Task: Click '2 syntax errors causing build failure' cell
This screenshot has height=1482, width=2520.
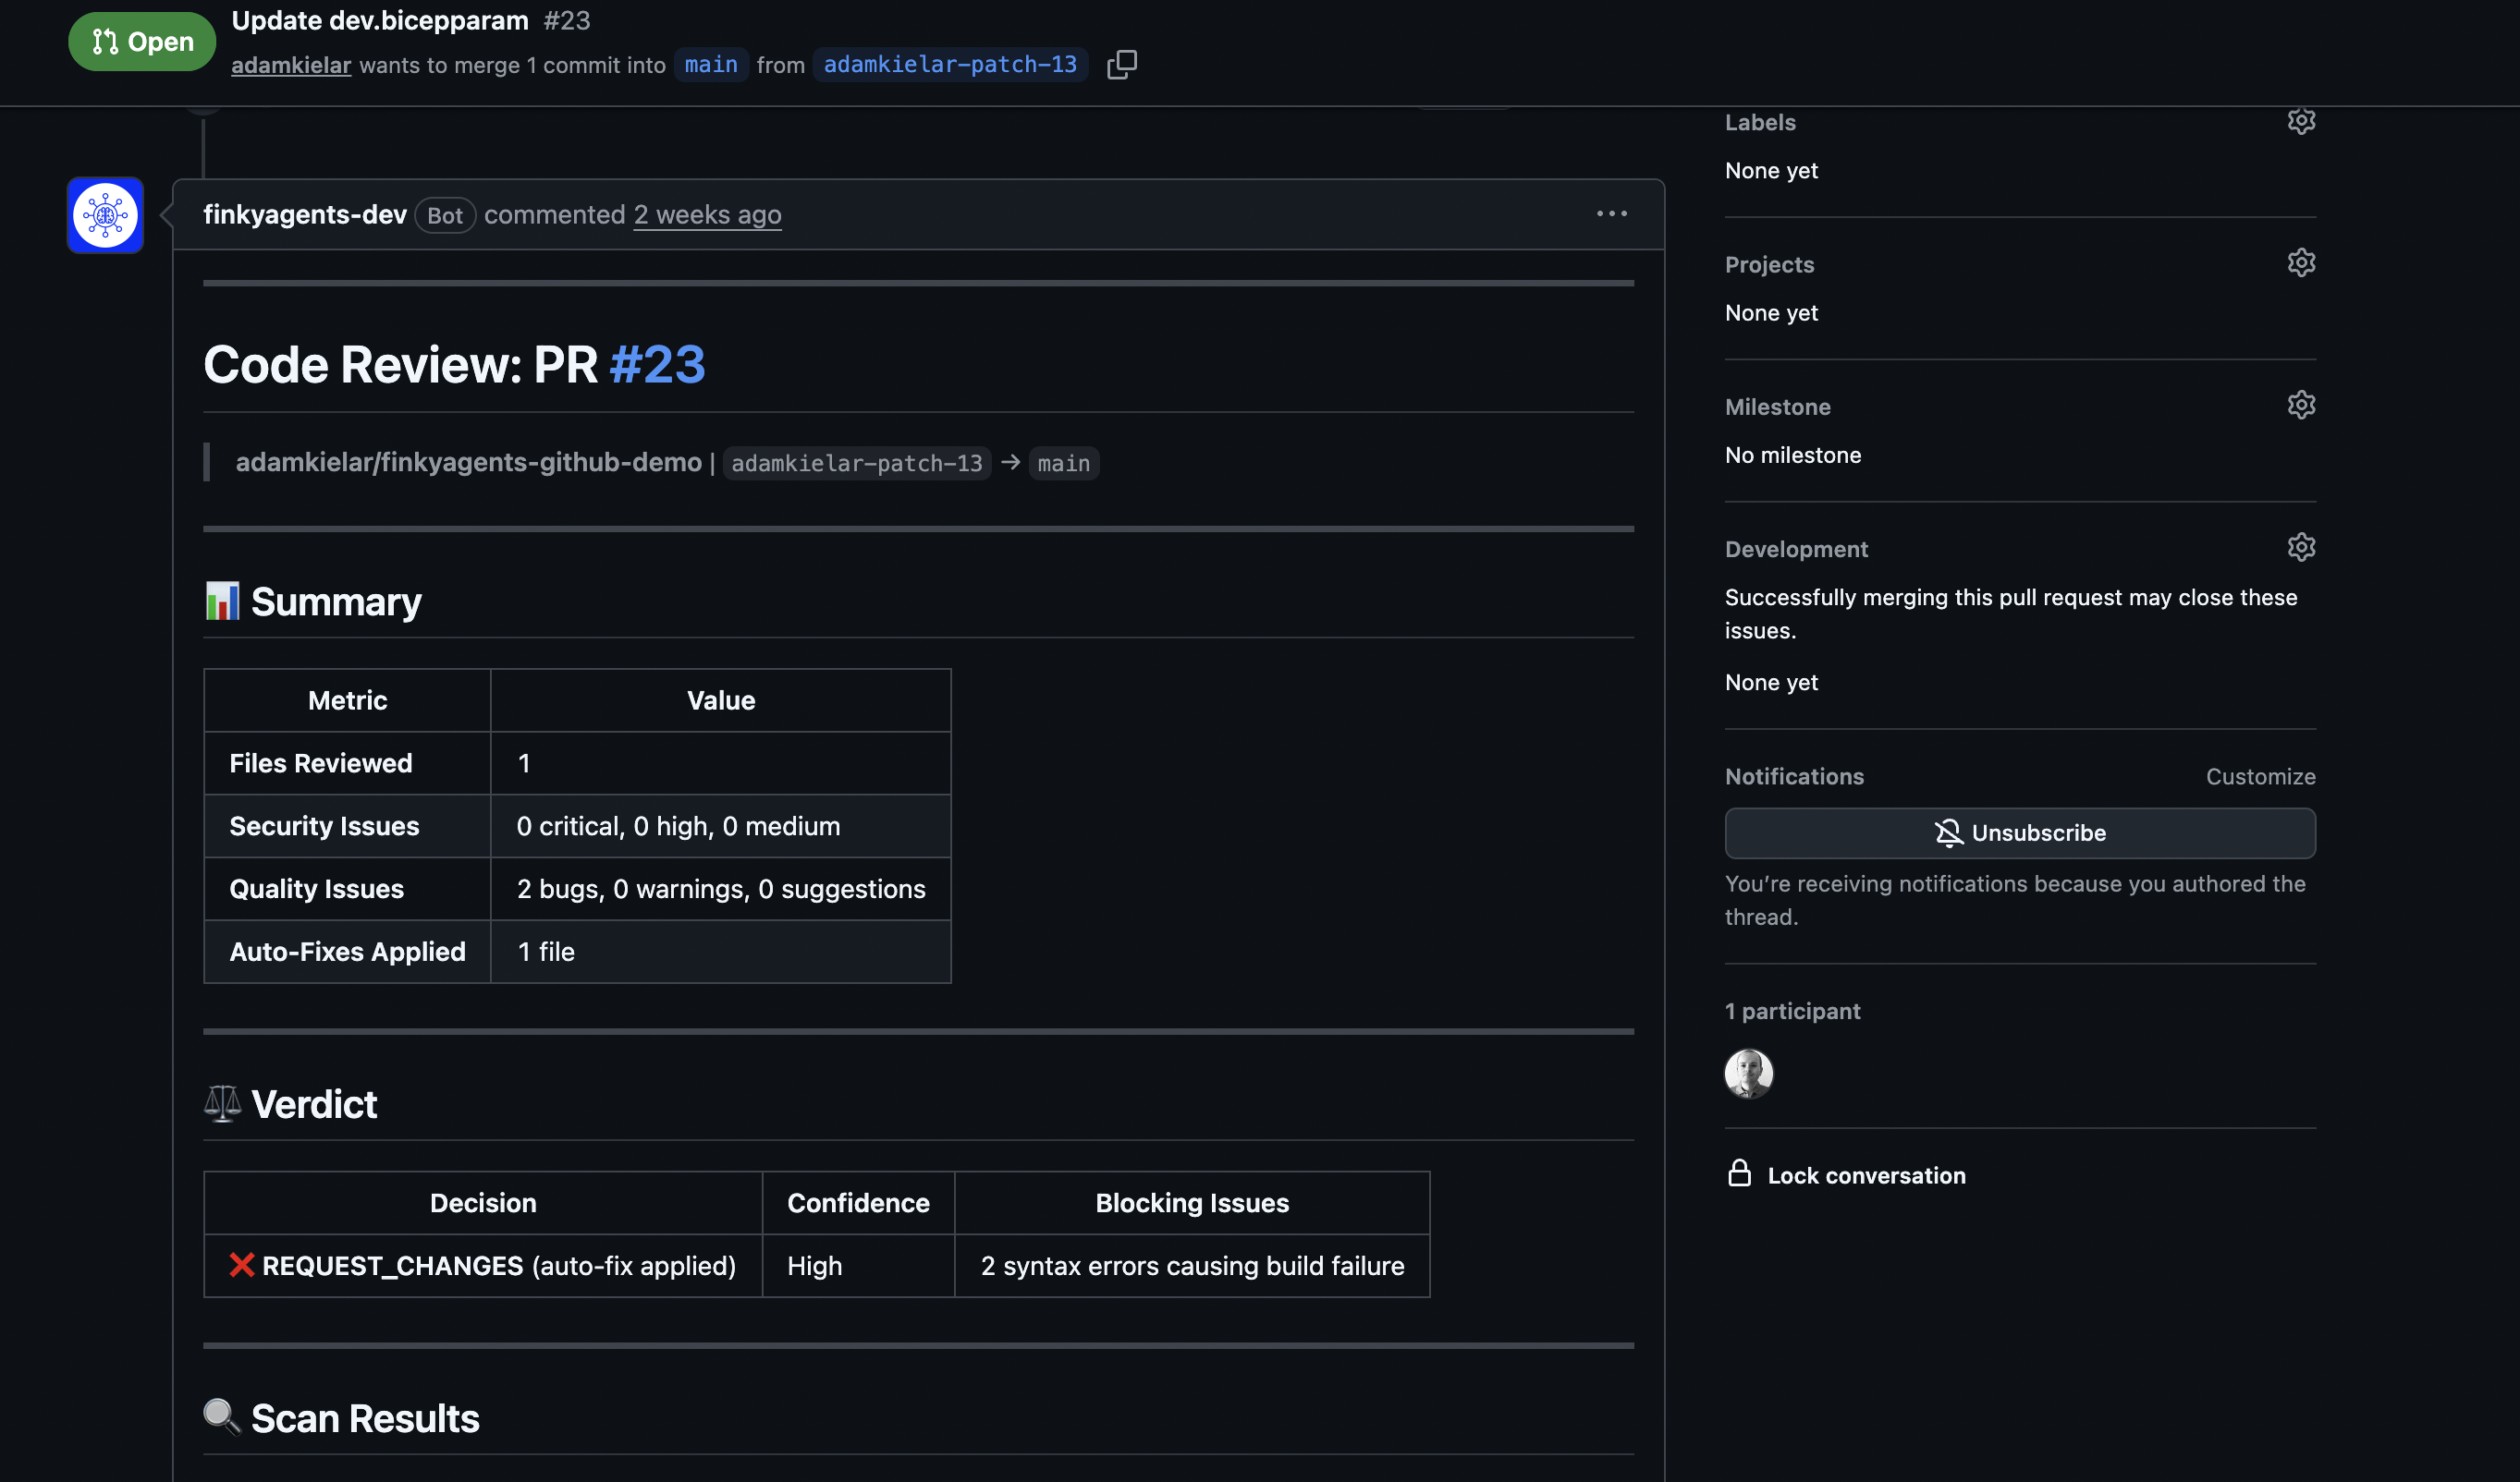Action: pos(1192,1266)
